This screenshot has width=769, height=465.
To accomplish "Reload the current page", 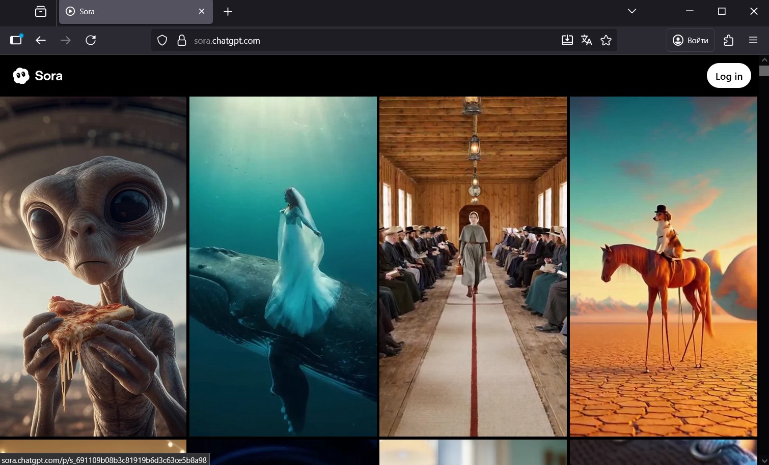I will 91,40.
